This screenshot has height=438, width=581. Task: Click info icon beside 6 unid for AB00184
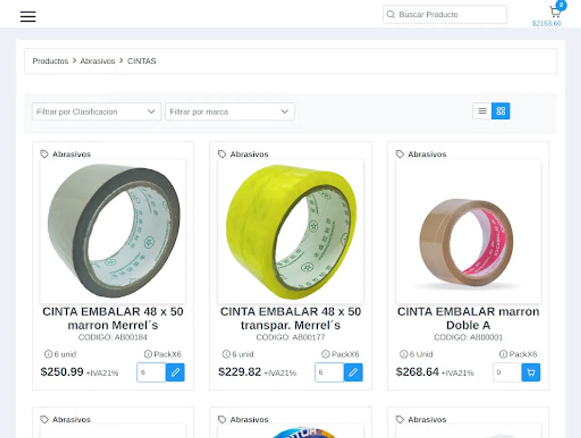[48, 354]
